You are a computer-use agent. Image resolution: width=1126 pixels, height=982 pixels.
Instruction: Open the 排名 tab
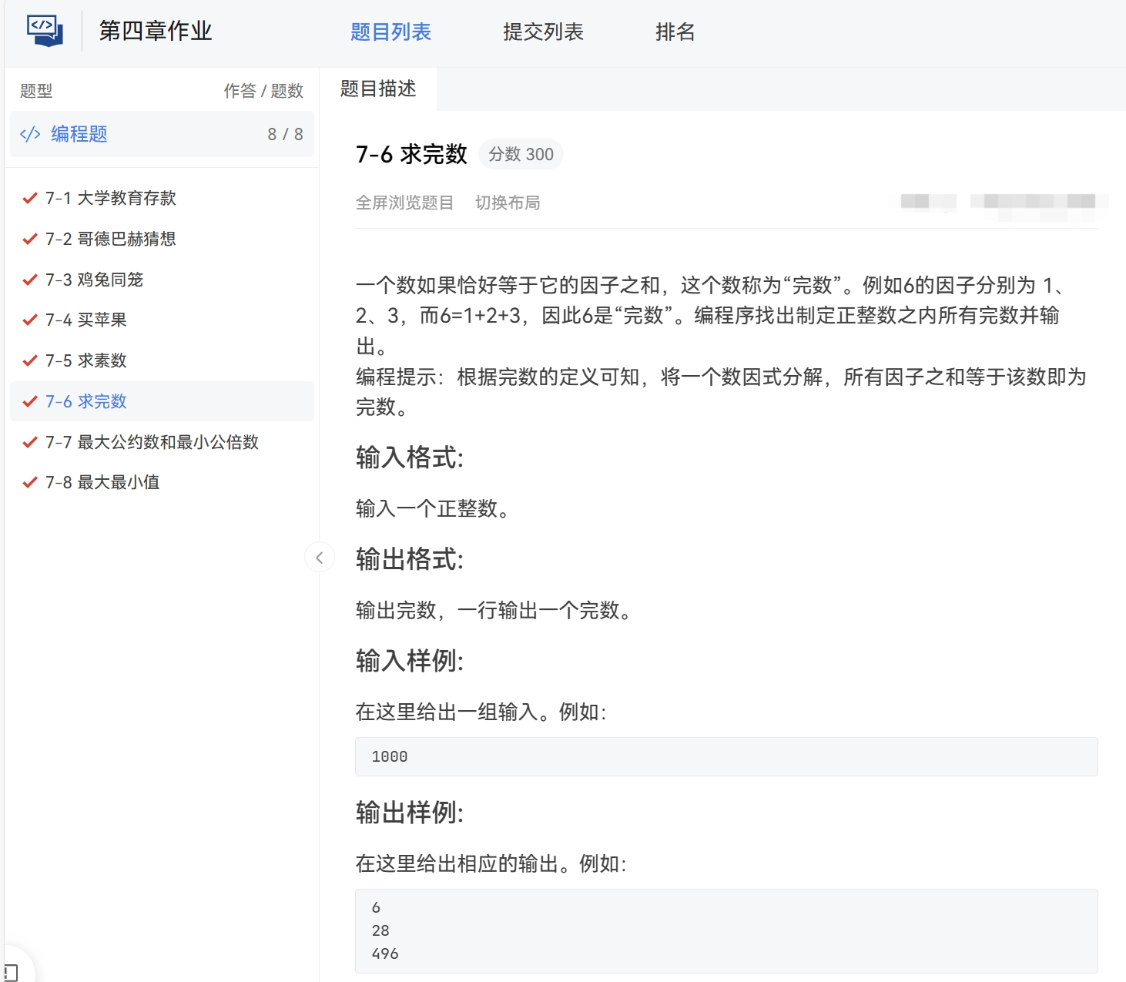pyautogui.click(x=675, y=32)
